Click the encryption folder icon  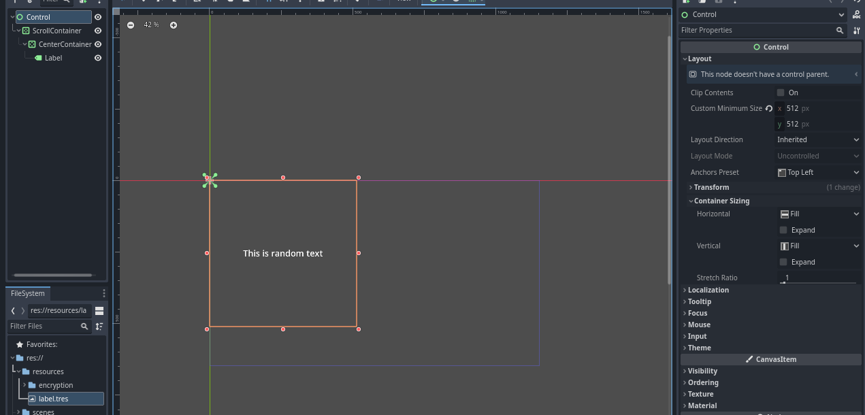tap(33, 385)
